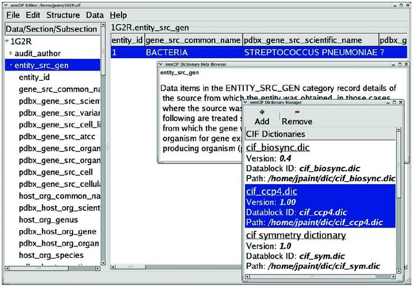
Task: Click the green Add dictionary icon
Action: tap(262, 112)
